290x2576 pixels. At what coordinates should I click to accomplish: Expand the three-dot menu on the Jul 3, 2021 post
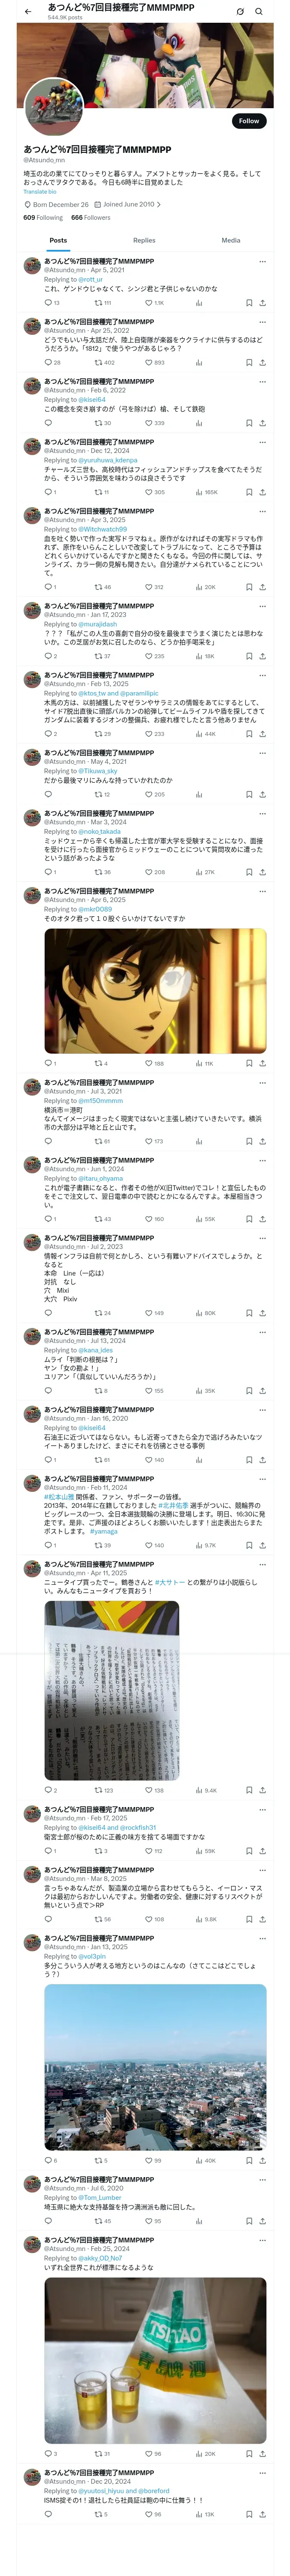pos(262,1082)
